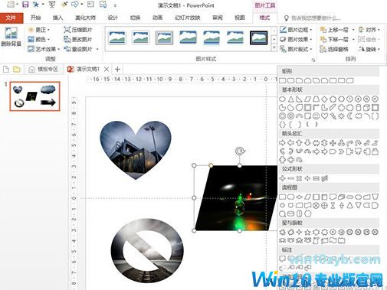Select the crescent moon shape
387x290 pixels.
[349, 116]
